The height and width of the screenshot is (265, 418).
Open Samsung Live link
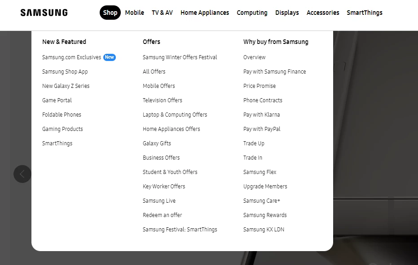pyautogui.click(x=159, y=201)
